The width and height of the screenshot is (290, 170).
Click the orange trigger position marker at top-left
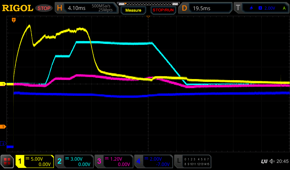click(13, 20)
